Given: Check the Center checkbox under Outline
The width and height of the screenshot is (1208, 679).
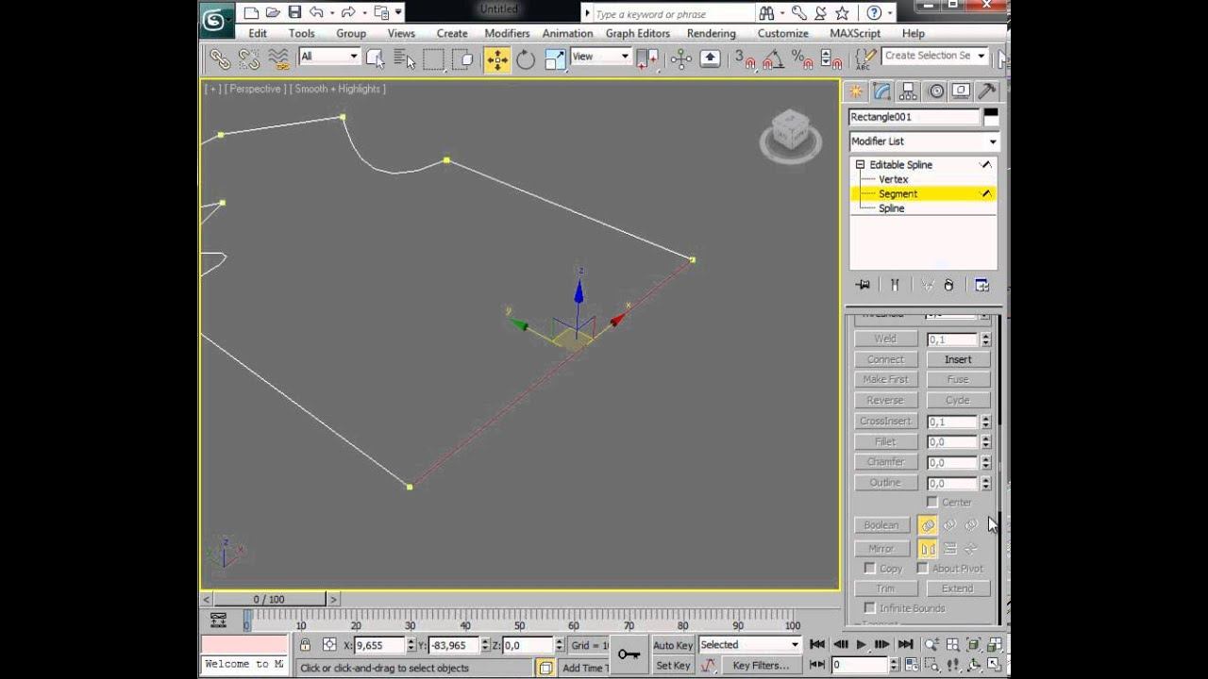Looking at the screenshot, I should pyautogui.click(x=932, y=503).
